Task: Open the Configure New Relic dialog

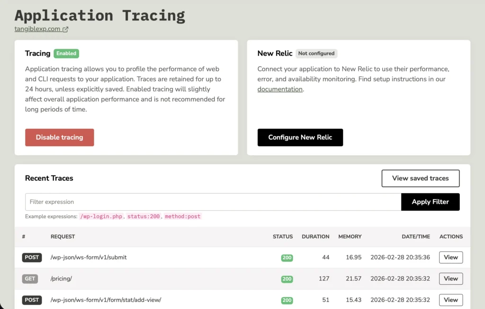Action: click(x=300, y=137)
